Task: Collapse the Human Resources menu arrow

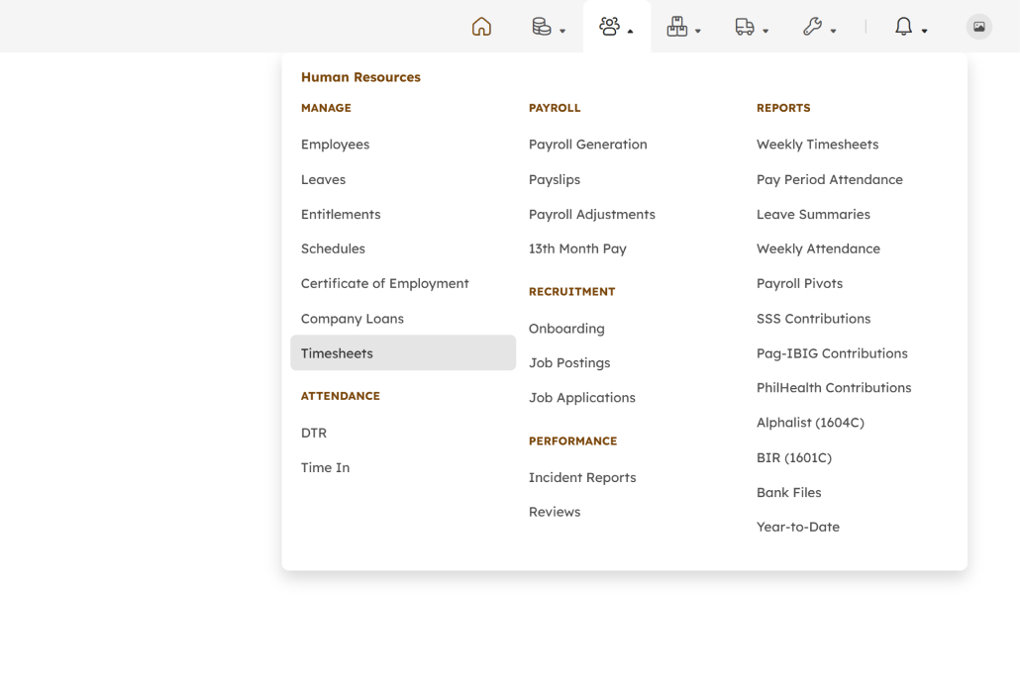Action: [x=631, y=31]
